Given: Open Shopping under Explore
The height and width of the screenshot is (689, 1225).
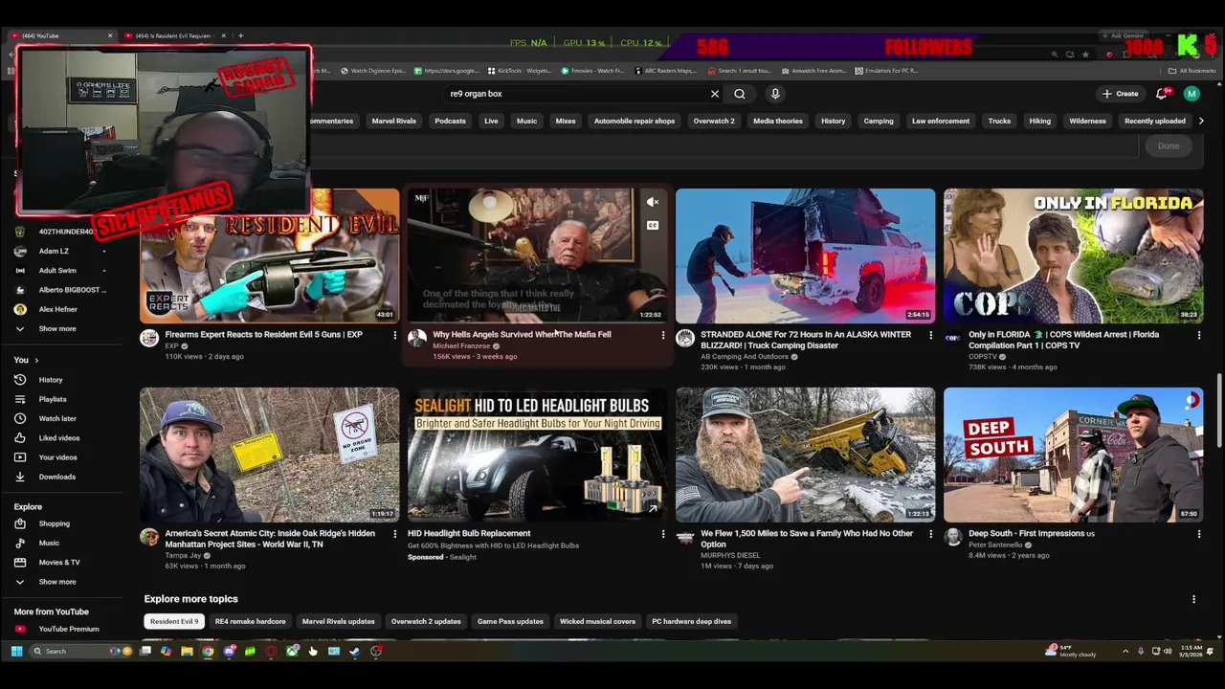Looking at the screenshot, I should 54,523.
